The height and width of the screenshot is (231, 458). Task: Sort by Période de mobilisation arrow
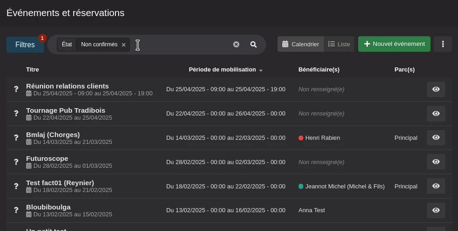(x=261, y=71)
